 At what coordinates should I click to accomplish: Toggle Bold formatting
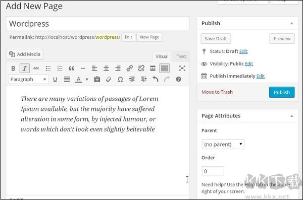13,69
